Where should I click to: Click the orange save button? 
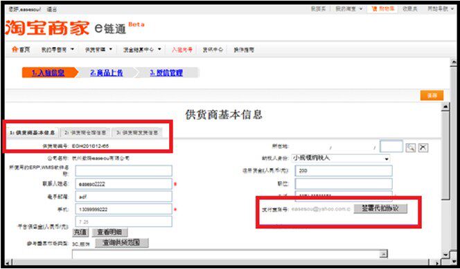point(432,95)
